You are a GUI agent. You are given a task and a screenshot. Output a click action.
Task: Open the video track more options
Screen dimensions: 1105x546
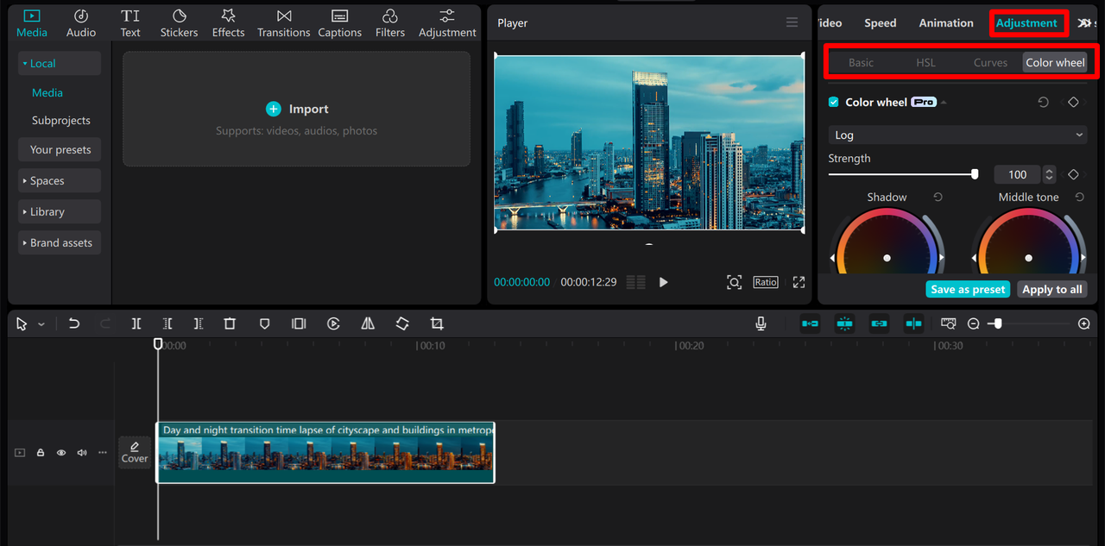pyautogui.click(x=103, y=452)
